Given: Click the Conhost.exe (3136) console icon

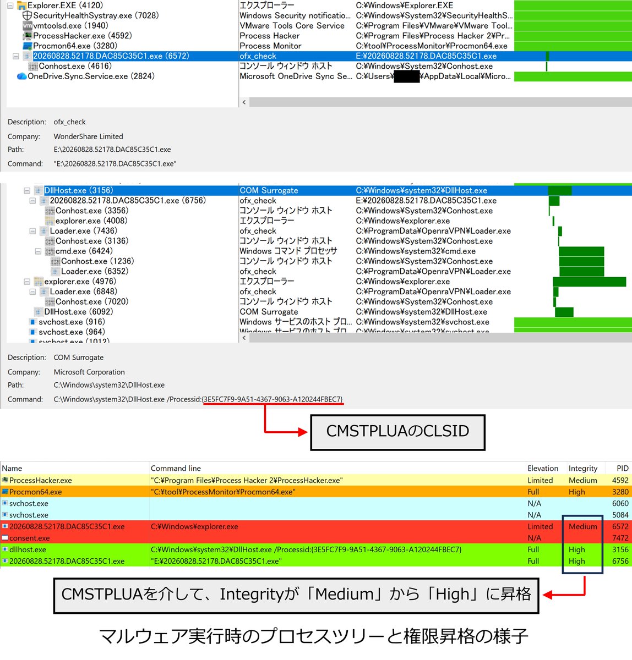Looking at the screenshot, I should coord(50,241).
